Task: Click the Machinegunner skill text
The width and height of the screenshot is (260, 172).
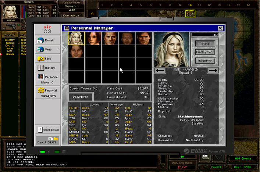Action: pyautogui.click(x=191, y=117)
